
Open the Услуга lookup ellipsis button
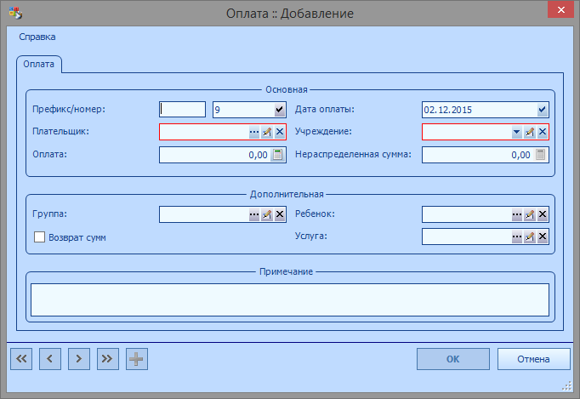[517, 237]
